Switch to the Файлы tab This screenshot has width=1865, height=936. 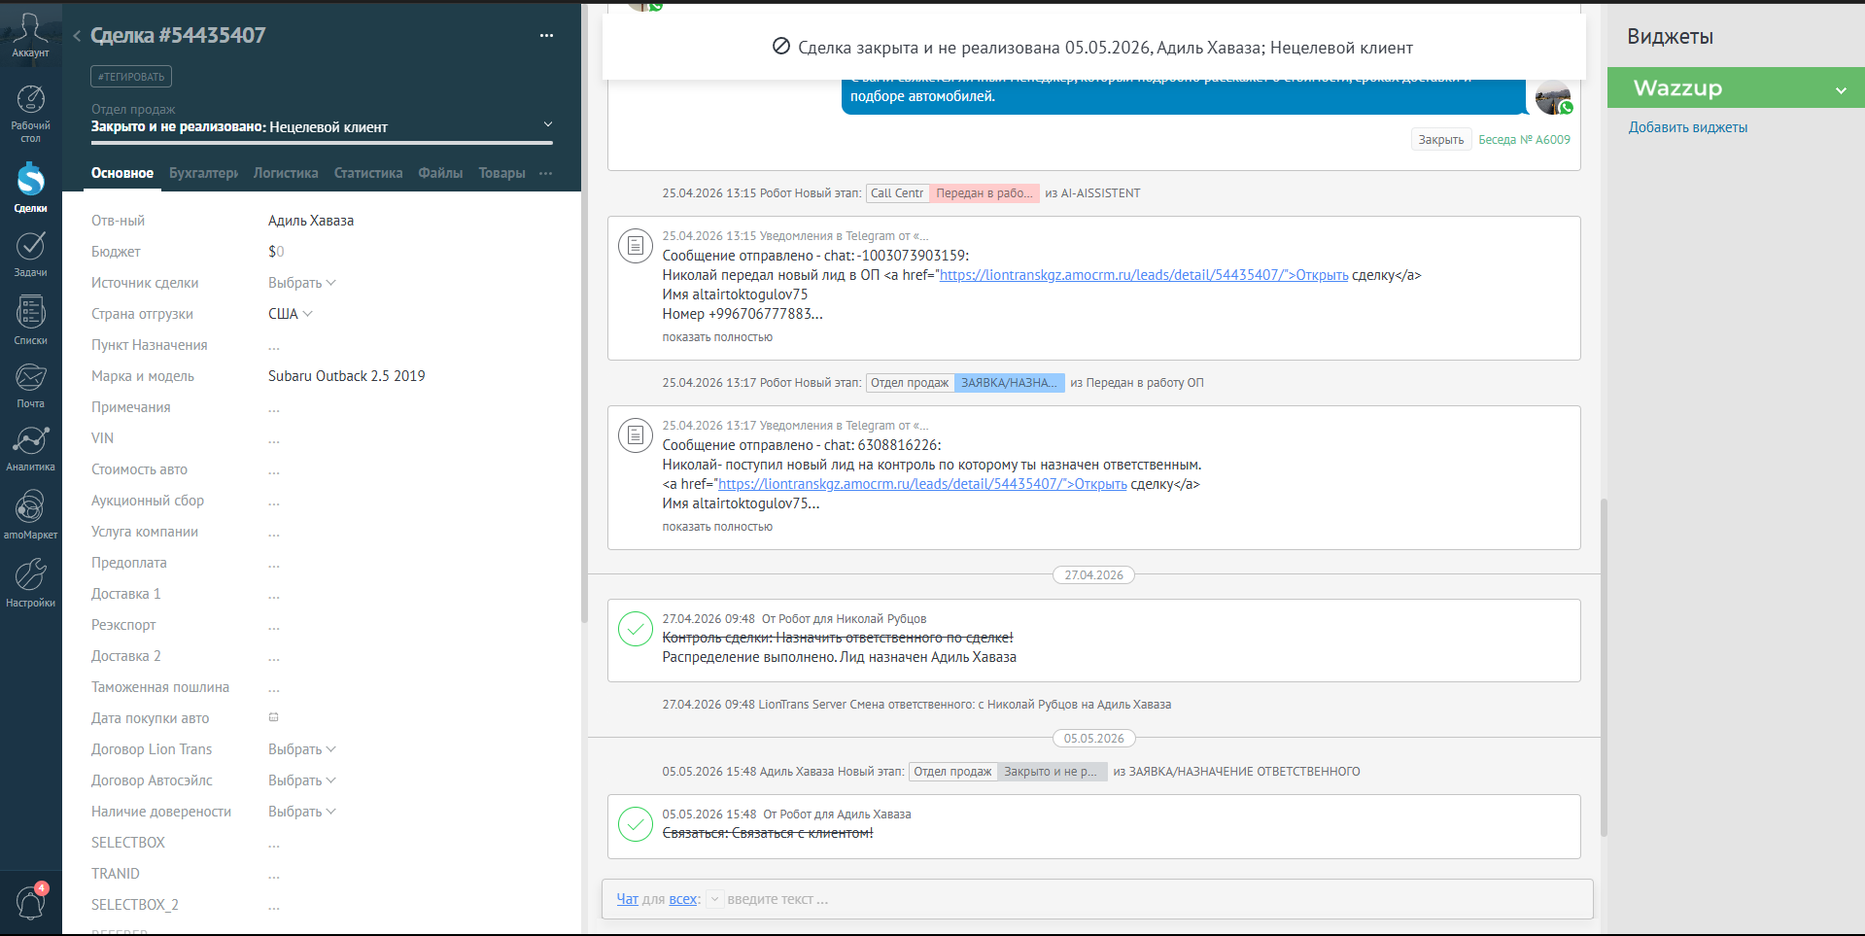pos(440,173)
